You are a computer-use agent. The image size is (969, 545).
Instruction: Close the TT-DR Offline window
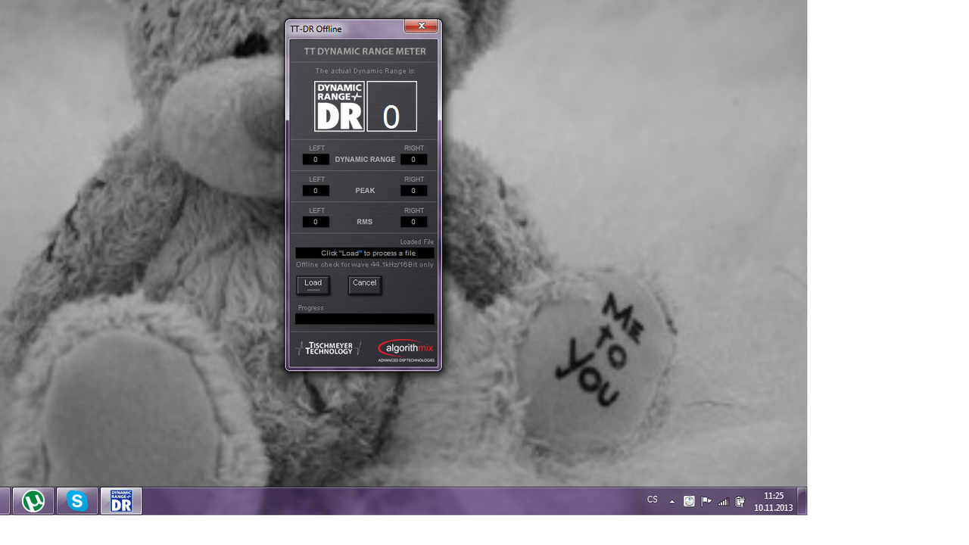tap(420, 26)
